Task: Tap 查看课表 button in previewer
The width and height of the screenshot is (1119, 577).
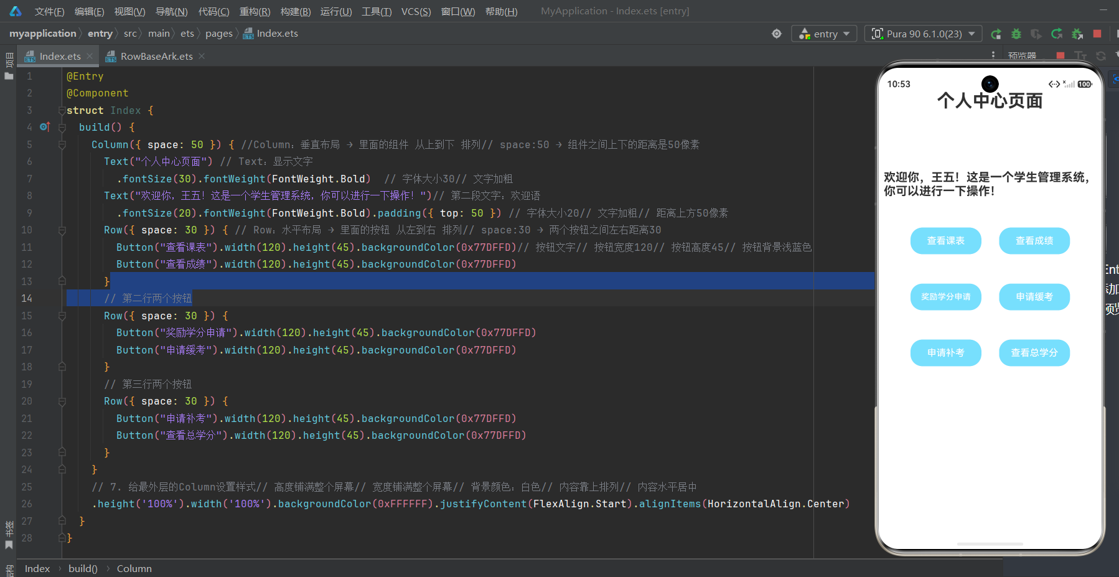Action: point(945,241)
